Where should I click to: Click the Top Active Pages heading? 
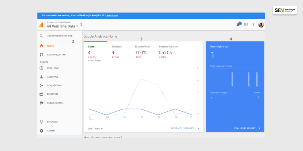pos(218,93)
